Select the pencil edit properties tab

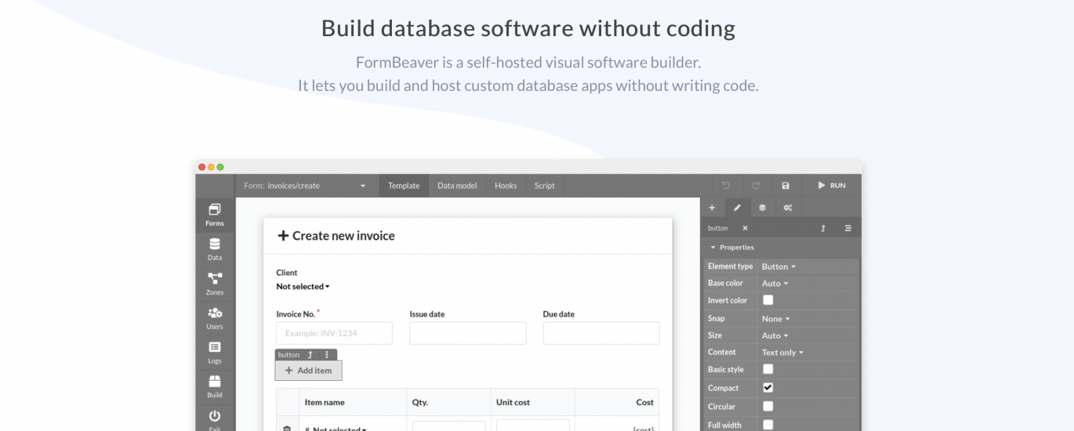pos(737,208)
